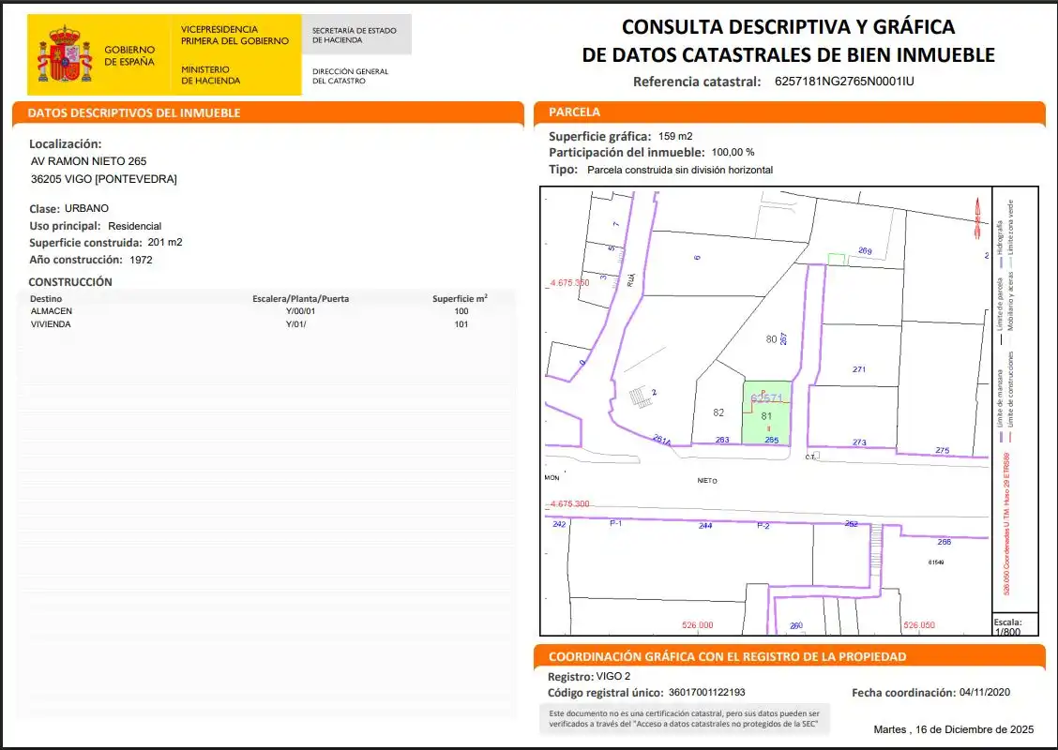Click street number 275 on the map
The image size is (1058, 750).
point(943,451)
